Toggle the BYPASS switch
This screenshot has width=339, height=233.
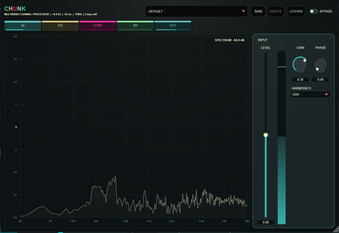tap(314, 11)
